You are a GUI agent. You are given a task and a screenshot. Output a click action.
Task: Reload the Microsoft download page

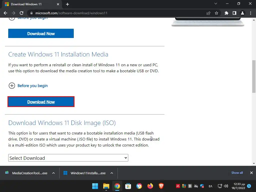click(x=21, y=13)
